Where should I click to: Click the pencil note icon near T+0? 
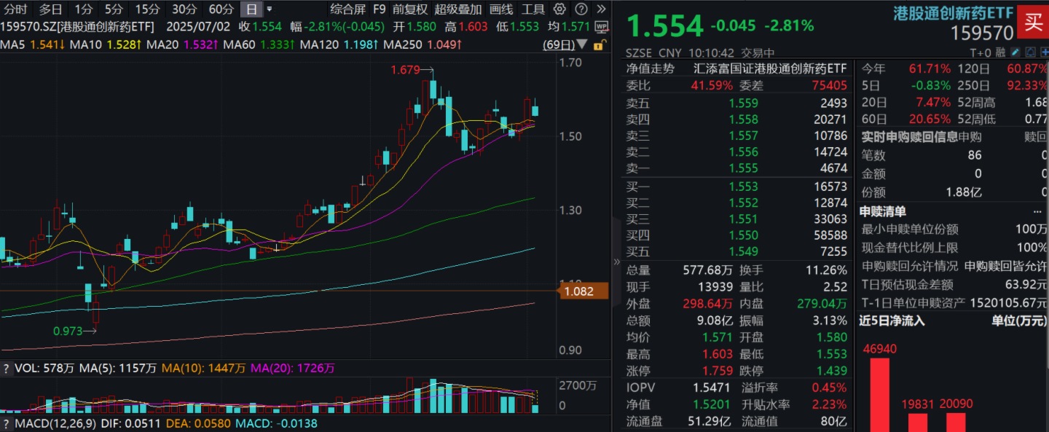click(1015, 52)
